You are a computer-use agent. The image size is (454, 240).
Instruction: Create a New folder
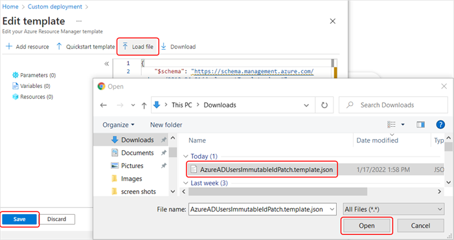pos(166,125)
